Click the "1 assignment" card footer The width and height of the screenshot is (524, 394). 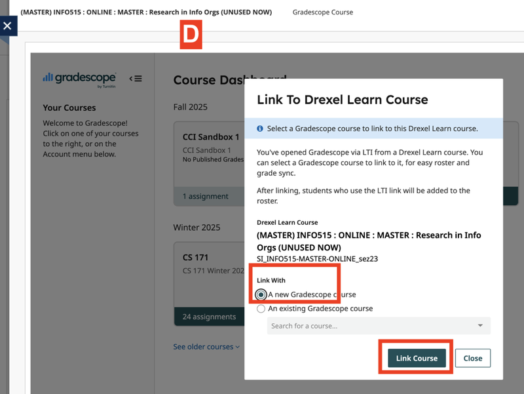point(206,196)
